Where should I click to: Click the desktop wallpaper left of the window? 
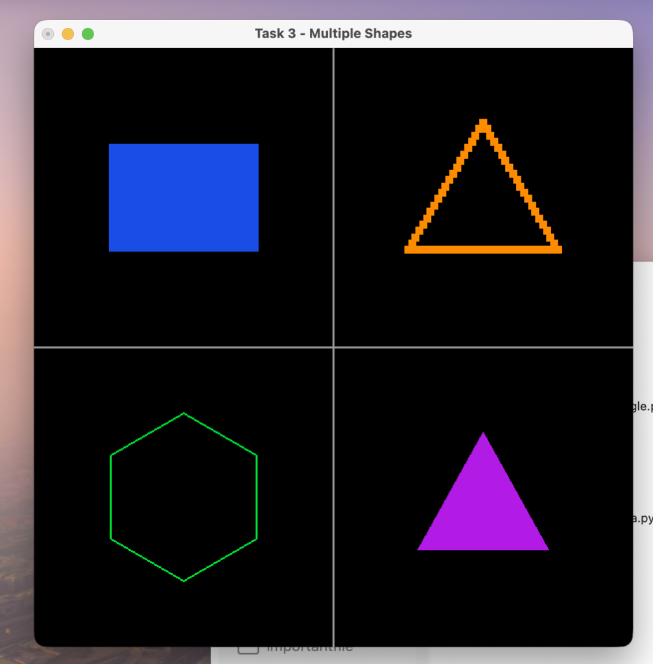16,324
